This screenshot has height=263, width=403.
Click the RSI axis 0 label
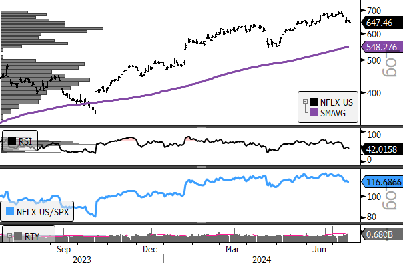click(x=369, y=159)
